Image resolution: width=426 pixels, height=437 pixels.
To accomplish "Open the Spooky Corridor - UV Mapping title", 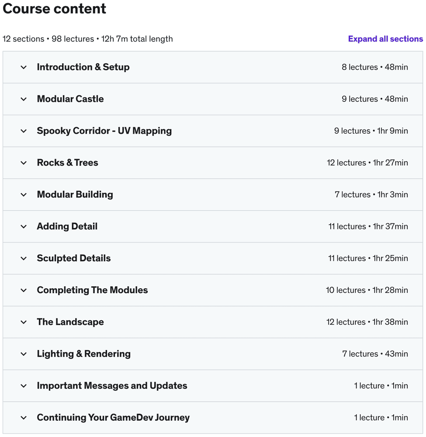I will tap(104, 131).
